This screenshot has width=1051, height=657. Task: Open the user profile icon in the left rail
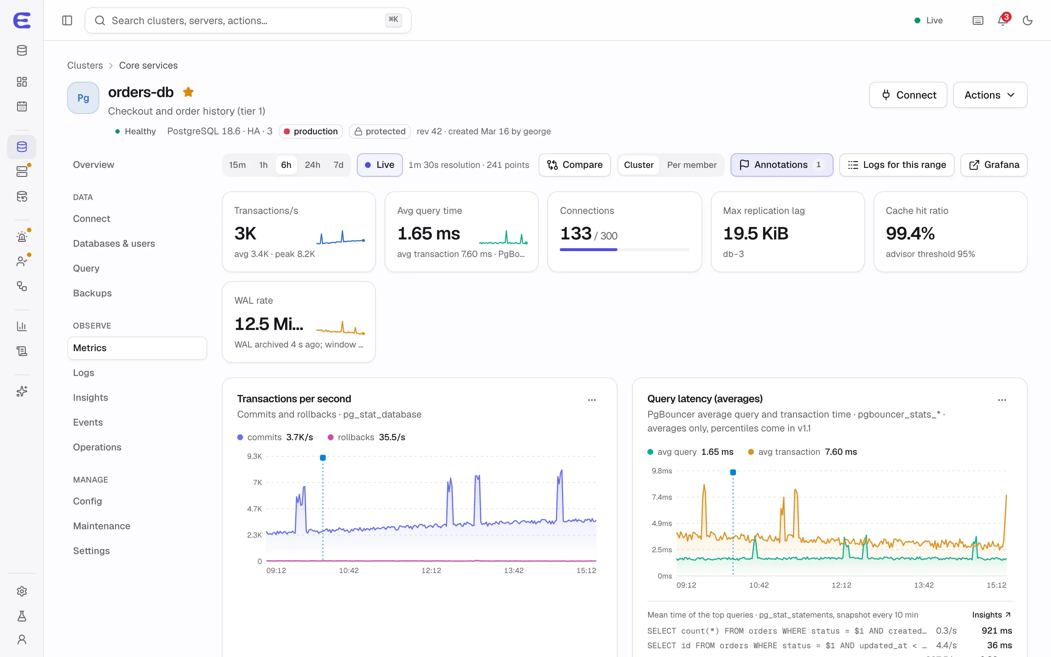pyautogui.click(x=22, y=639)
